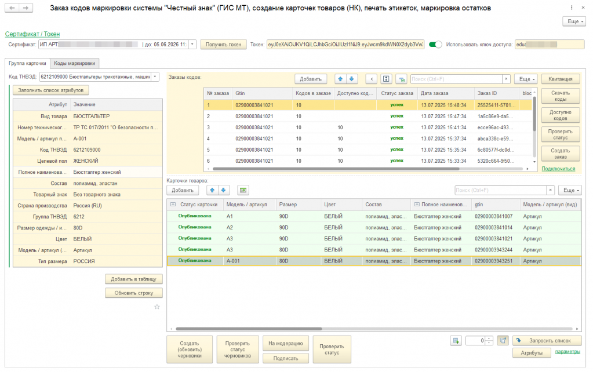Open the Подключиться link
Screen dimensions: 593x372
point(558,169)
